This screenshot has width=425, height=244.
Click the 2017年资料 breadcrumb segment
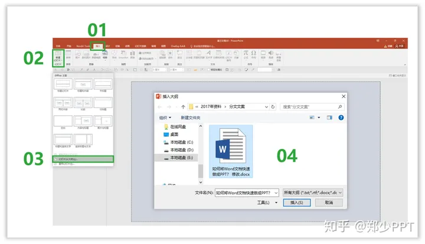point(211,107)
